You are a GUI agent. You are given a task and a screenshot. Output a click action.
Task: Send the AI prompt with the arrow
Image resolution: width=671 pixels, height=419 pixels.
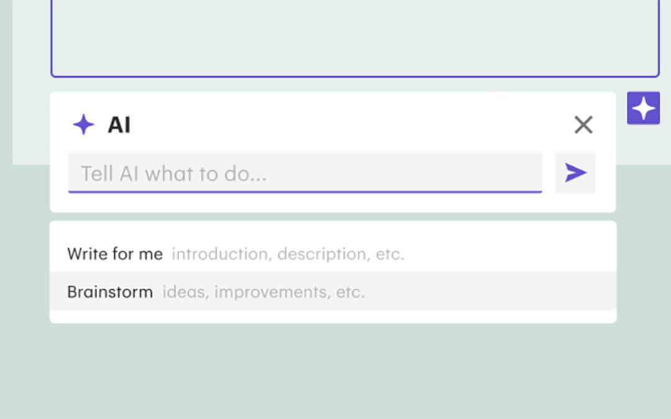tap(575, 173)
